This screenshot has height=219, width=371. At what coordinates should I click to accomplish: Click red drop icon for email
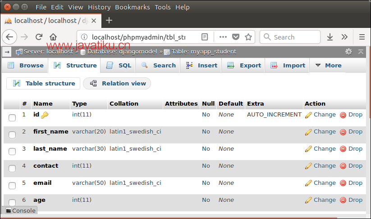coord(343,183)
